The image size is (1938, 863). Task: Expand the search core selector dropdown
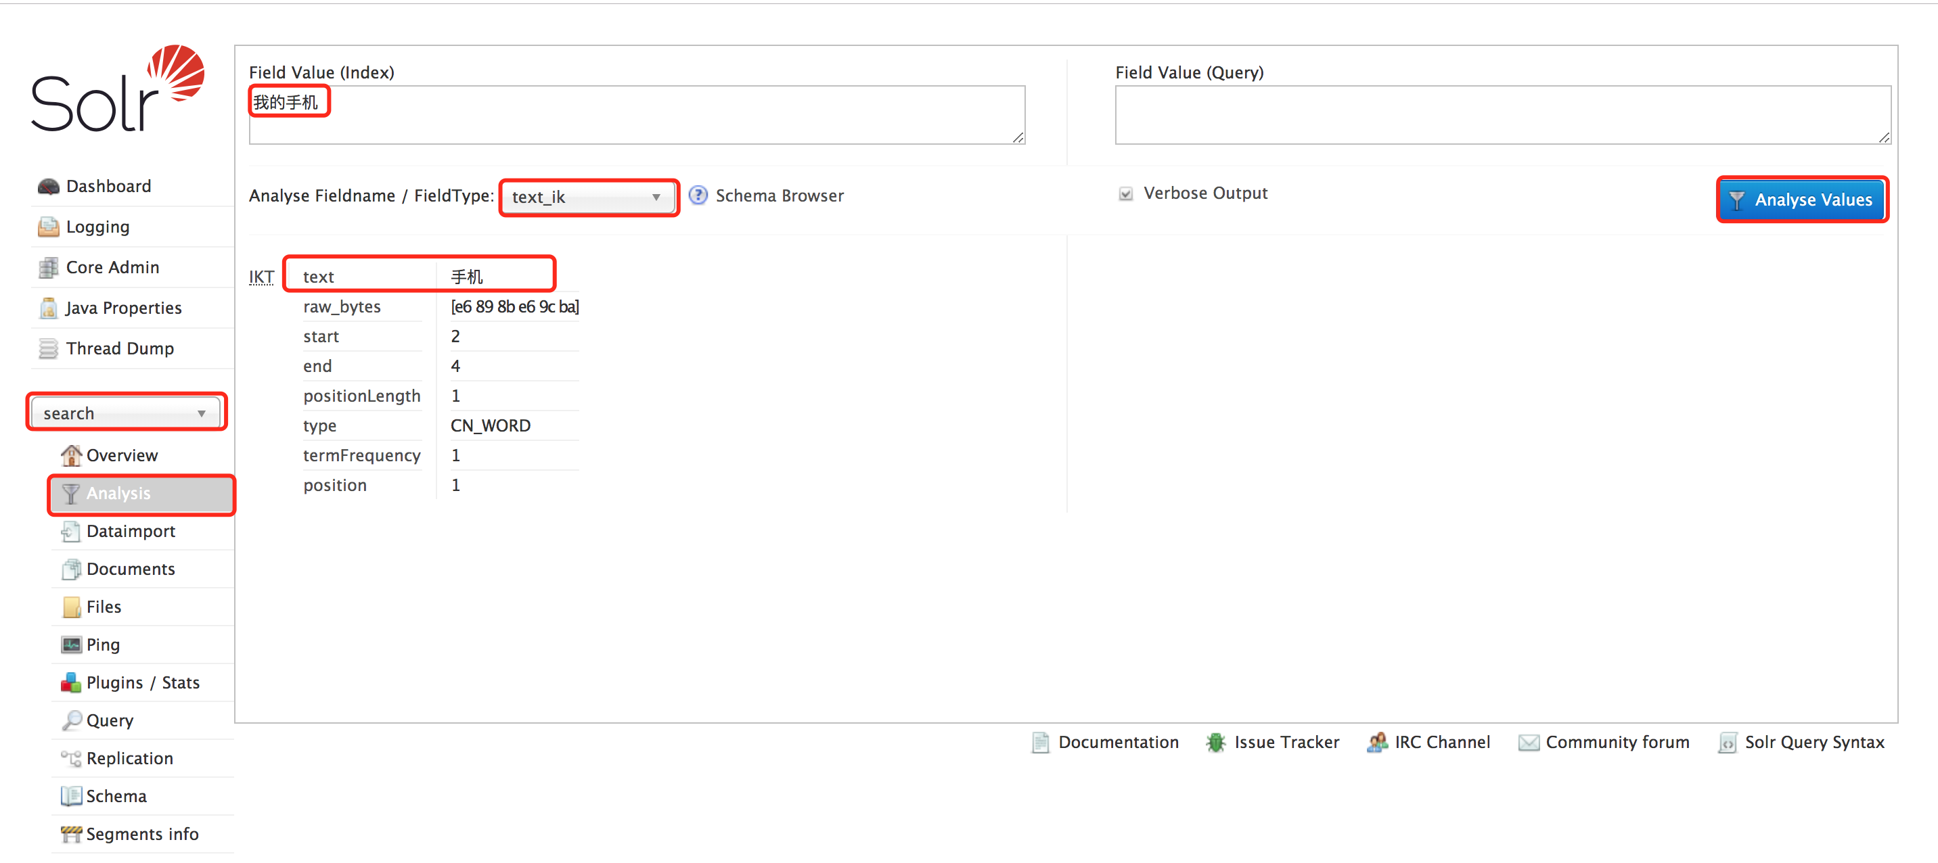pyautogui.click(x=126, y=413)
